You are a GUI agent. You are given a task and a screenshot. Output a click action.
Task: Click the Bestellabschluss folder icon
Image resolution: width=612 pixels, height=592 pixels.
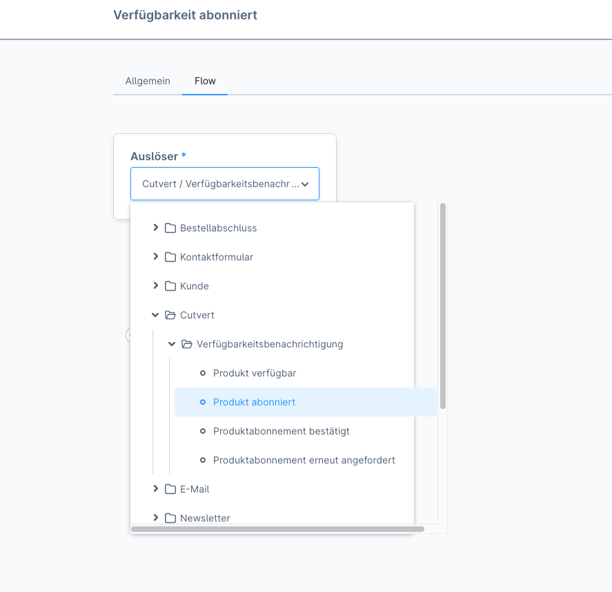[x=170, y=228]
